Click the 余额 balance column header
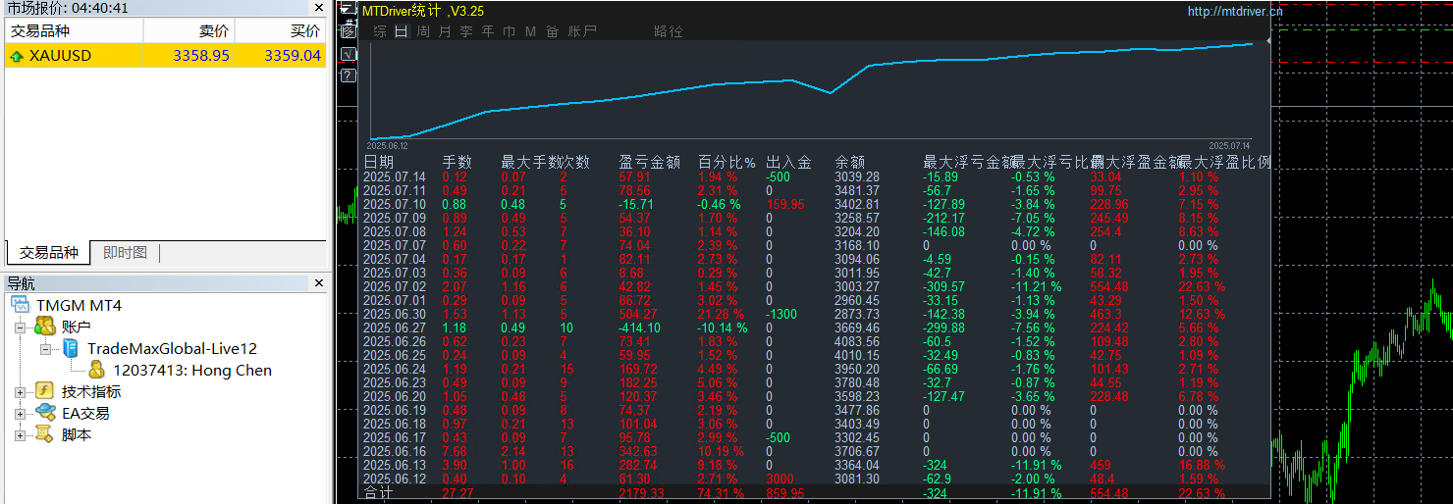The width and height of the screenshot is (1453, 504). click(850, 162)
